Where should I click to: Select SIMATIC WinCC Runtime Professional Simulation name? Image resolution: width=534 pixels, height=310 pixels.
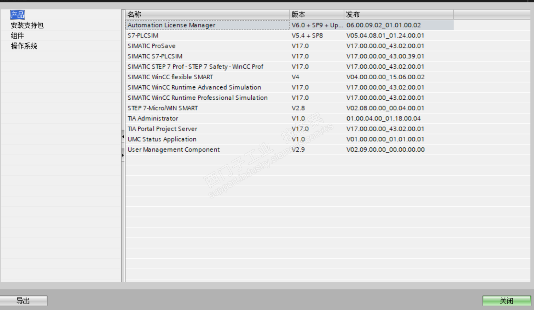tap(198, 98)
